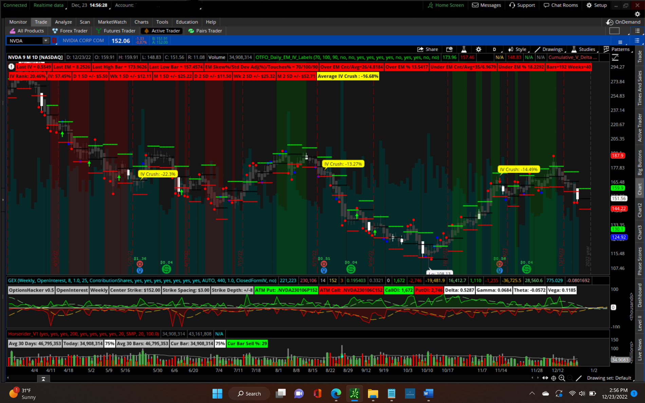
Task: Switch to Pairs Trader sub-tab
Action: (205, 31)
